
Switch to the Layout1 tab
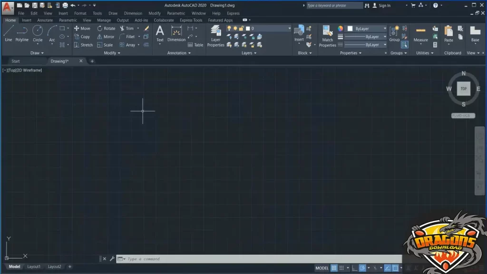(34, 267)
